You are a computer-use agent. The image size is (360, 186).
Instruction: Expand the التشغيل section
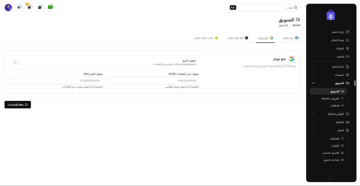(x=331, y=122)
